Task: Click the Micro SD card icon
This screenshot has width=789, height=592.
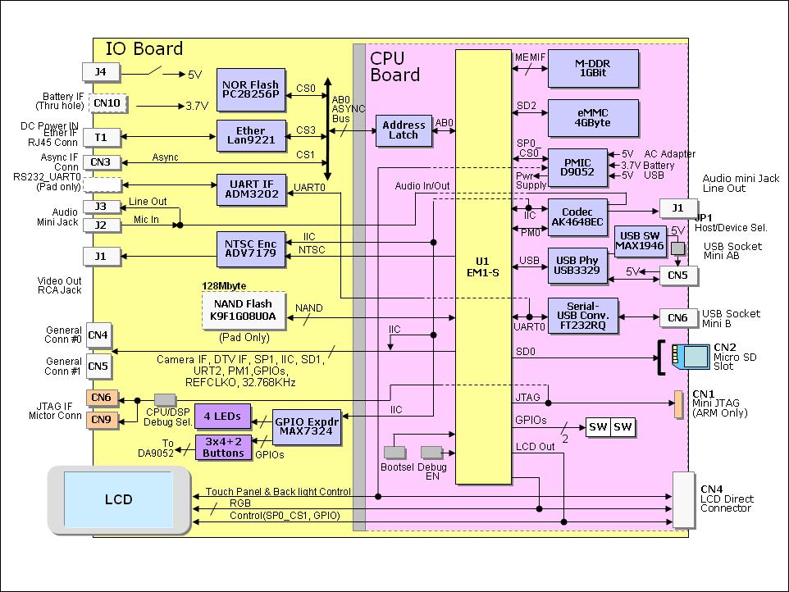Action: tap(690, 357)
